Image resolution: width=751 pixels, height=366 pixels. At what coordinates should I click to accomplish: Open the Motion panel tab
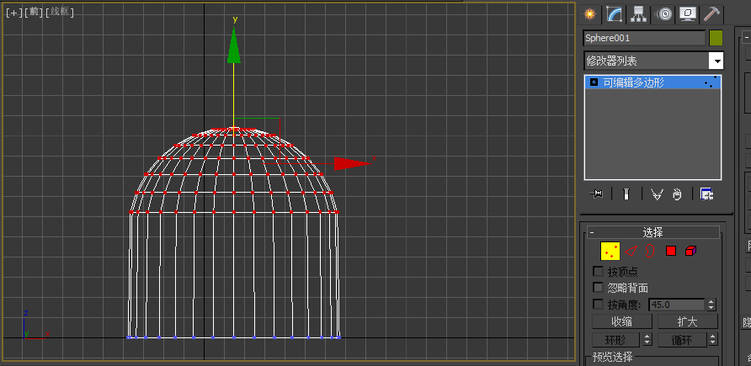663,14
